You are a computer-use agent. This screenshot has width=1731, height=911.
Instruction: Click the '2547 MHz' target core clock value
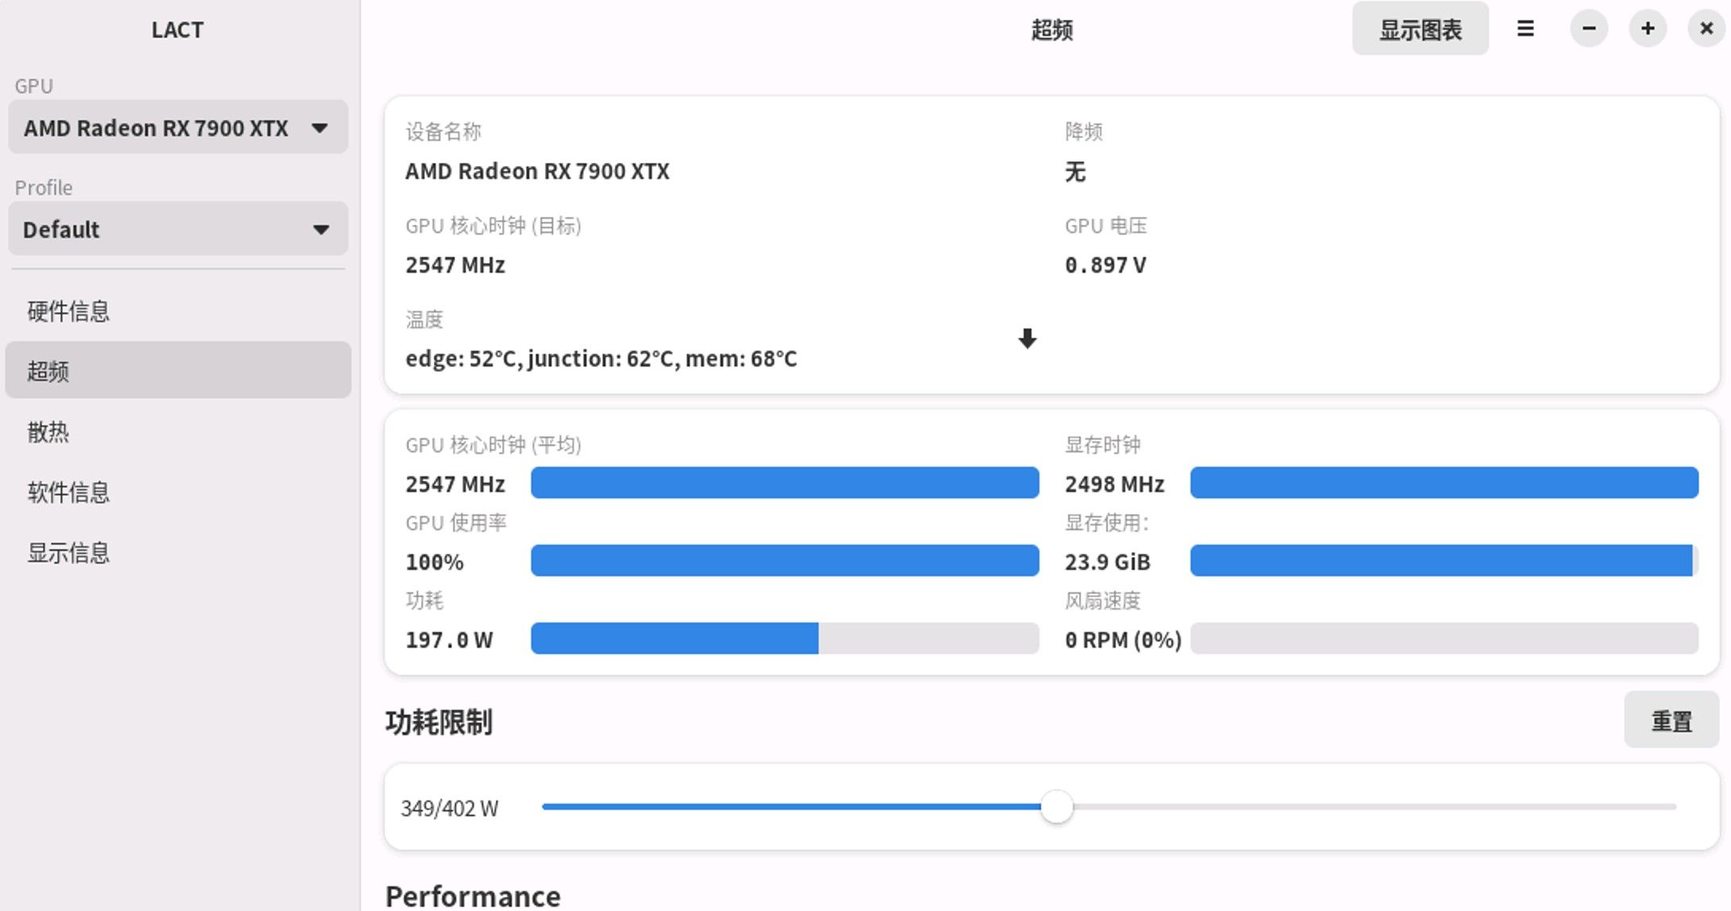click(455, 266)
